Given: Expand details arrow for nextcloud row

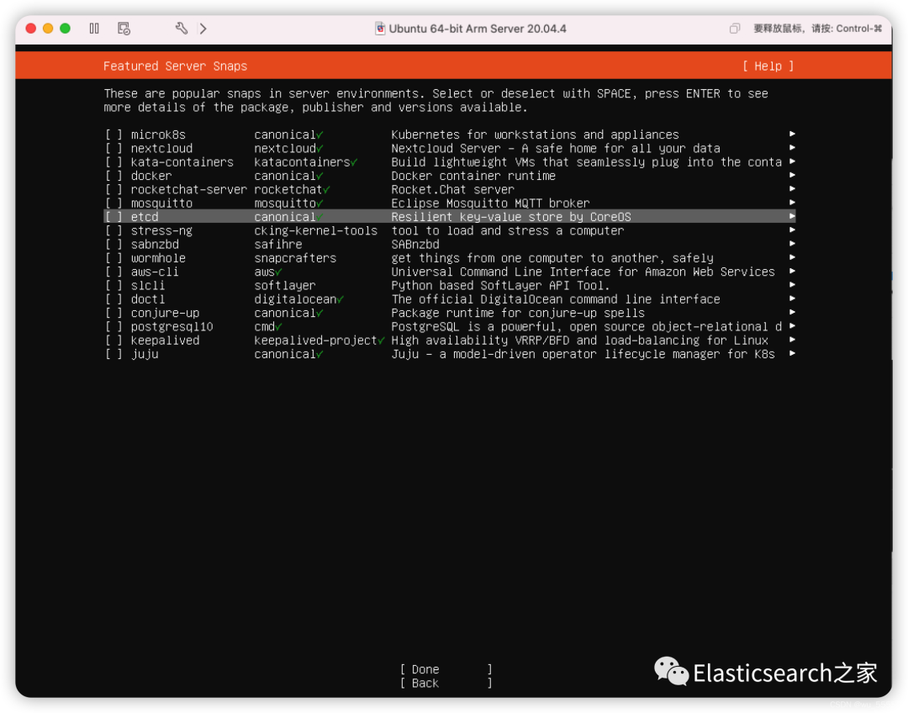Looking at the screenshot, I should click(x=792, y=148).
